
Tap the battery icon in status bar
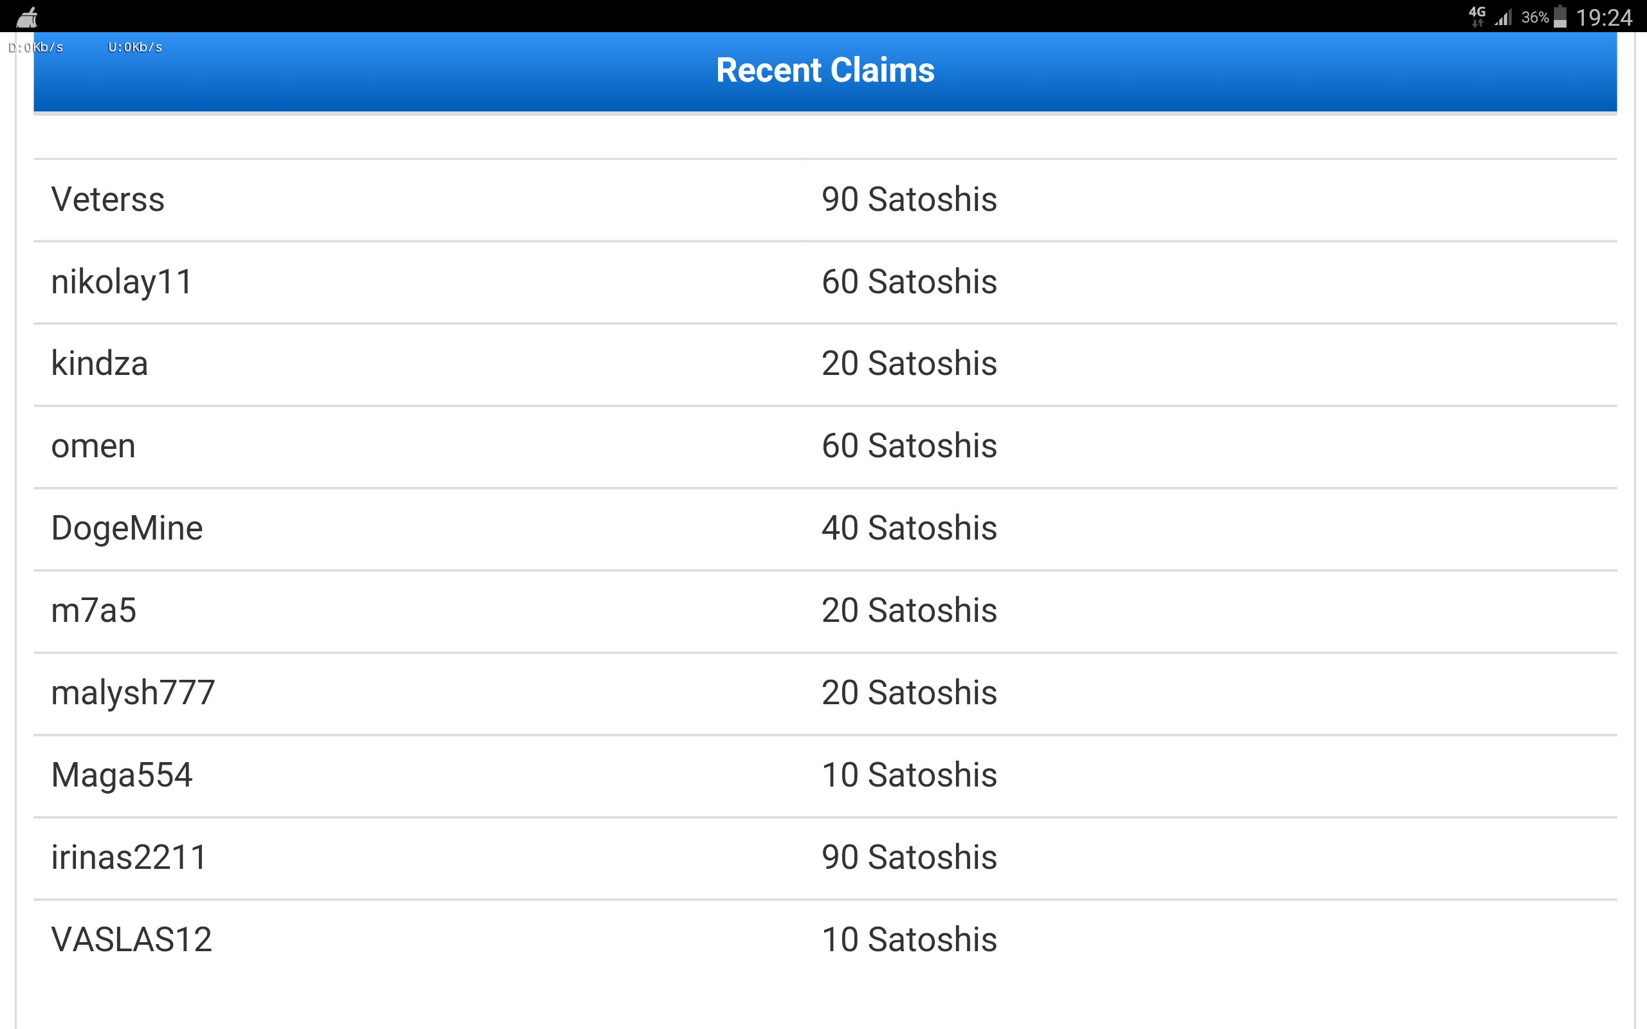[x=1561, y=17]
